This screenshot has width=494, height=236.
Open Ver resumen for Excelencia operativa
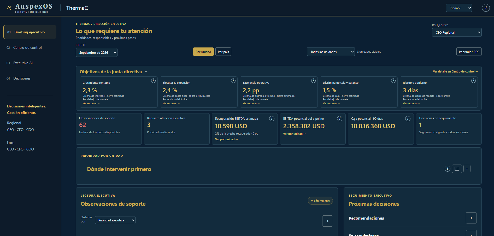coord(251,104)
